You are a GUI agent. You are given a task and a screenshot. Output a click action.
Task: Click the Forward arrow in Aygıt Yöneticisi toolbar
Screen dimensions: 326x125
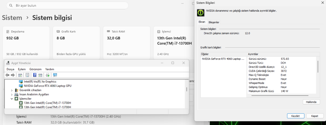pos(12,75)
